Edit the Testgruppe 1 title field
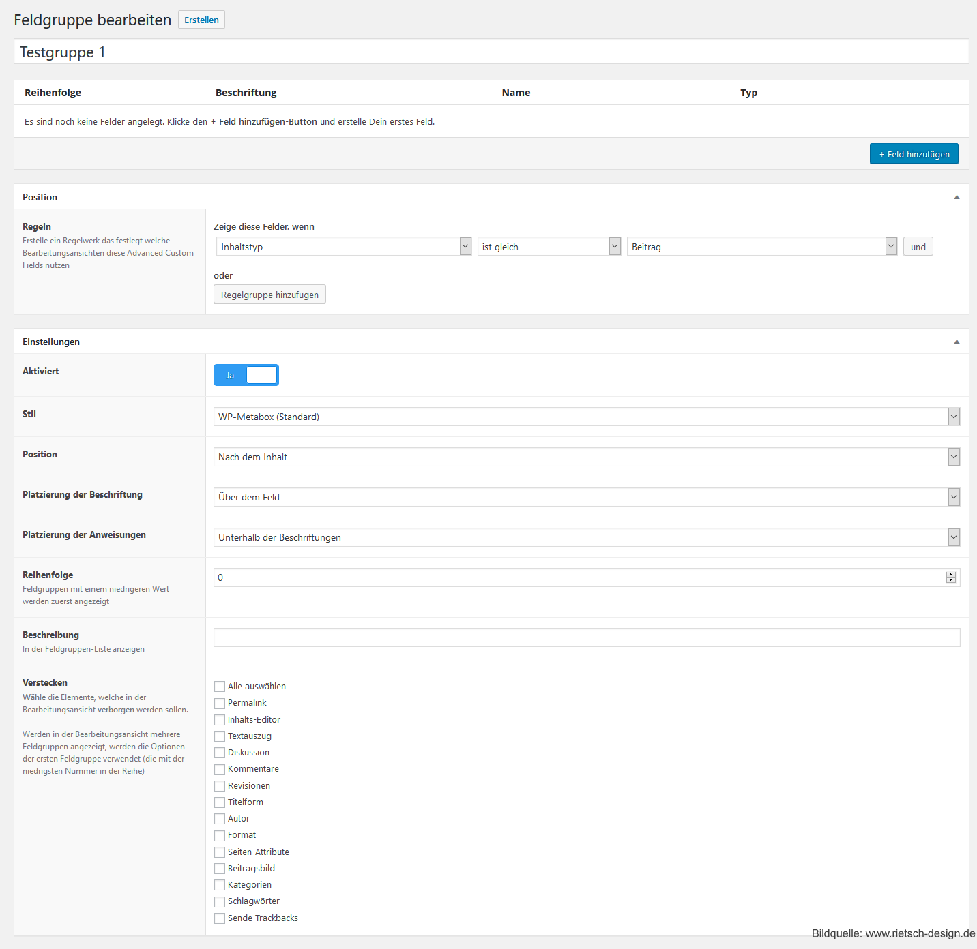 tap(491, 52)
